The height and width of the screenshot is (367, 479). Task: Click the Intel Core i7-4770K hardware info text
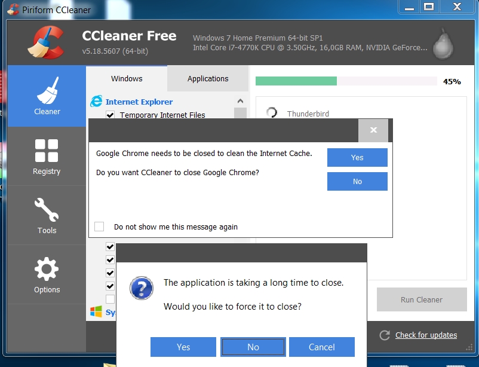310,48
